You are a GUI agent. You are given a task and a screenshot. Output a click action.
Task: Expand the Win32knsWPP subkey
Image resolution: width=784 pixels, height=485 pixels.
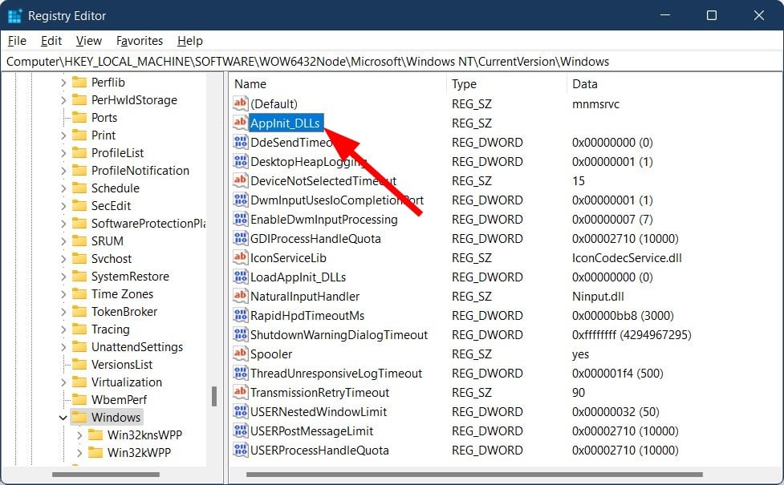point(79,435)
